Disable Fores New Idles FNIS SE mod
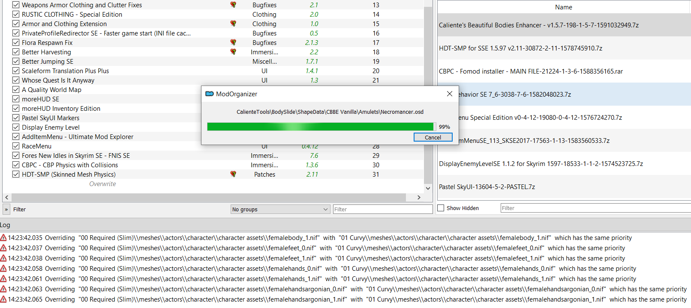 click(x=16, y=155)
